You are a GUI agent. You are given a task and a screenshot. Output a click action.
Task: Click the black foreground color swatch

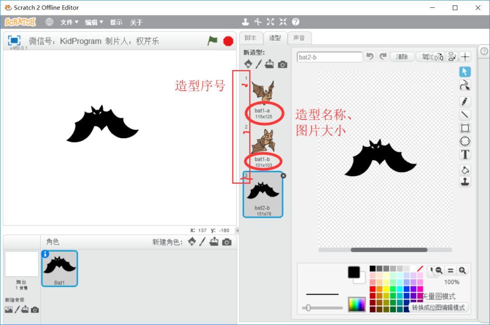point(354,272)
